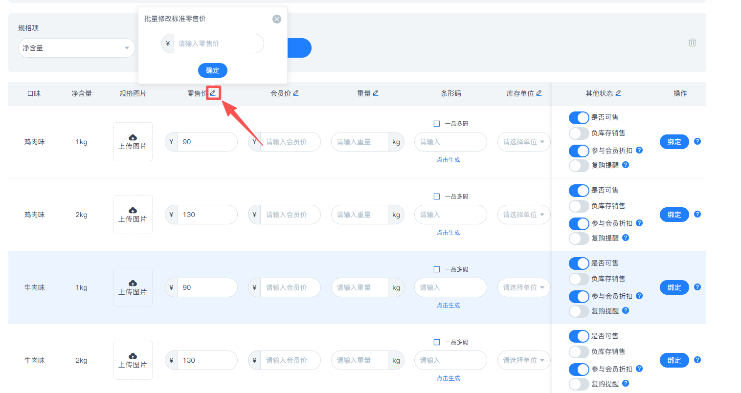
Task: Toggle 是否可售 switch for 鸡肉味 1kg row
Action: coord(579,118)
